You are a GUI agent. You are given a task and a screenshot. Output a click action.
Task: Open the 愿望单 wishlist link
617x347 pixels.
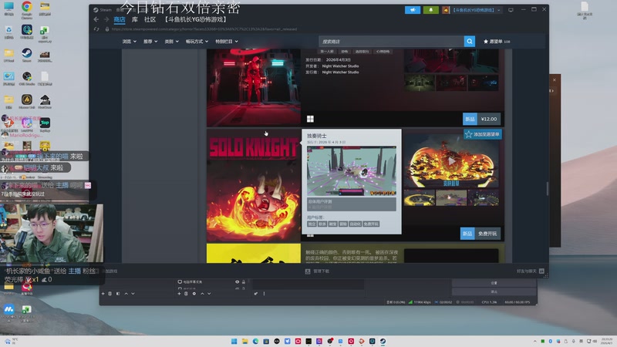coord(497,42)
